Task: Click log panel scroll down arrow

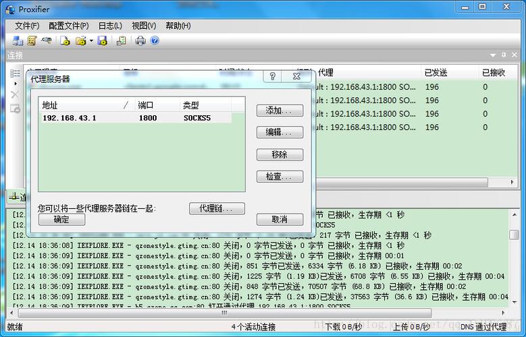Action: pyautogui.click(x=515, y=302)
